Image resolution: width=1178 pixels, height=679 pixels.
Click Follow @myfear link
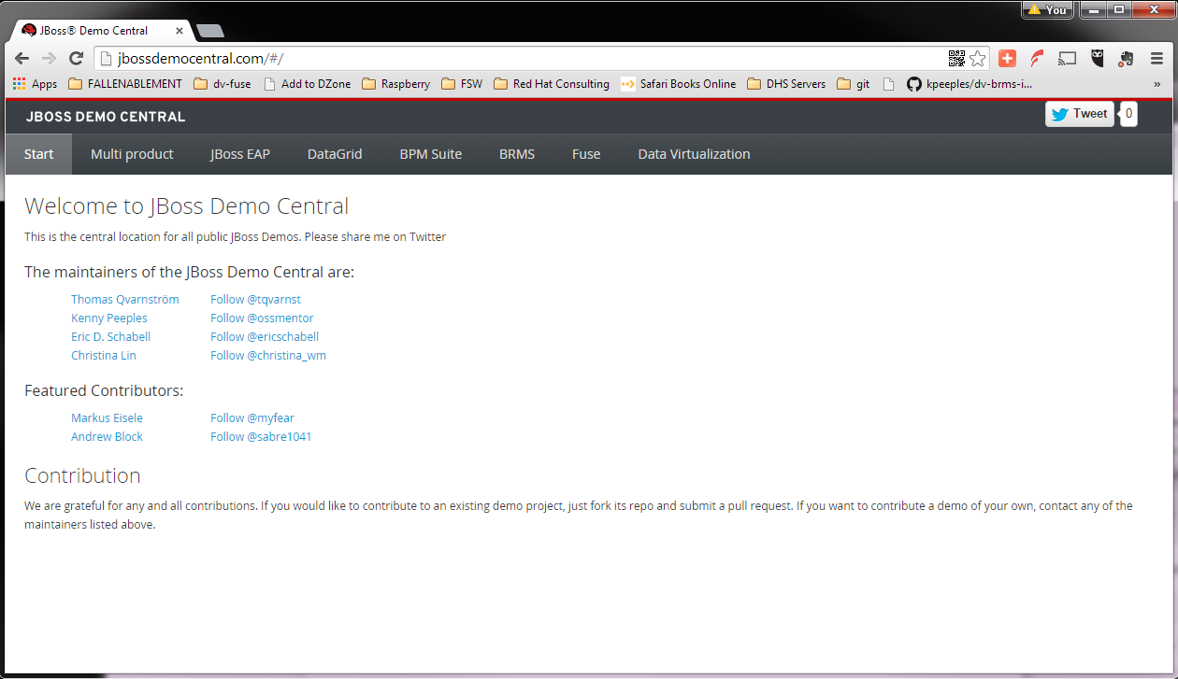(252, 418)
